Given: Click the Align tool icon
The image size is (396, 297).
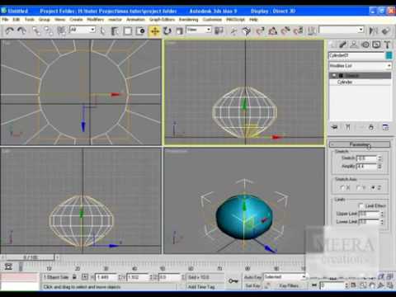Looking at the screenshot, I should point(385,31).
